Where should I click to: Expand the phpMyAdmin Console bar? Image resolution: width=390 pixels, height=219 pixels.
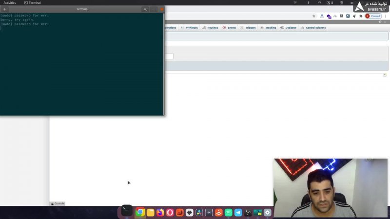tap(58, 203)
